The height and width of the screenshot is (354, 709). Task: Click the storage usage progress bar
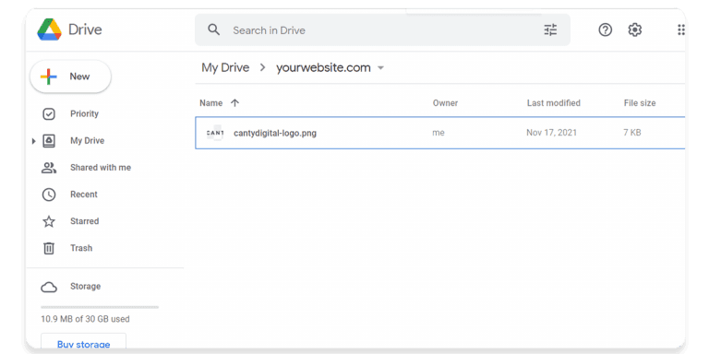100,307
